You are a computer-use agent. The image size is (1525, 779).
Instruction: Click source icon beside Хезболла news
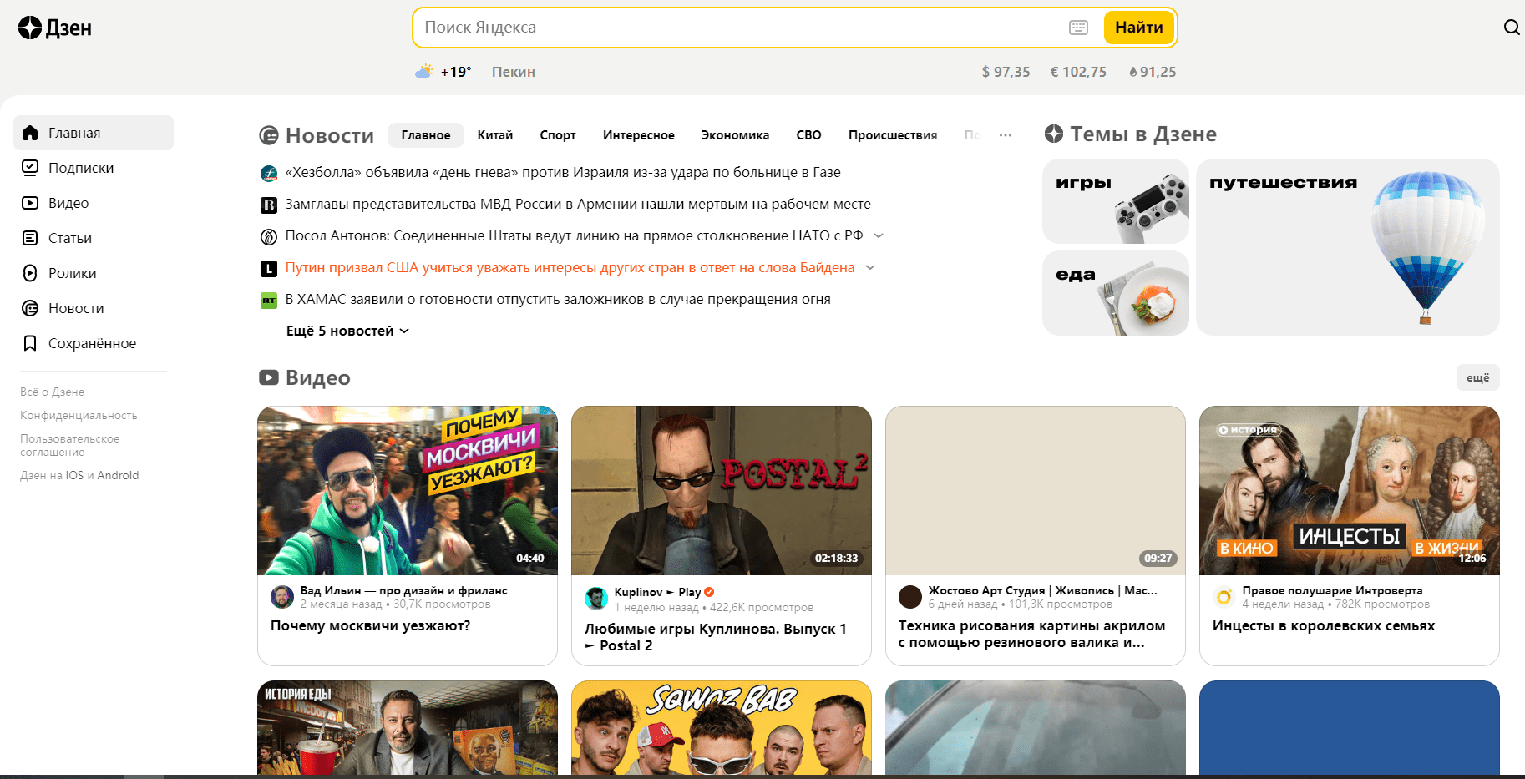[269, 173]
